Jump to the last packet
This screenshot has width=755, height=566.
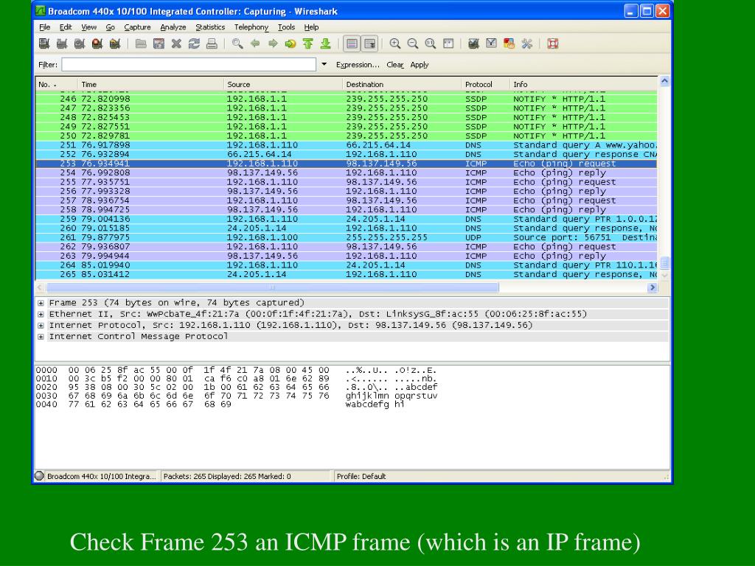coord(325,43)
